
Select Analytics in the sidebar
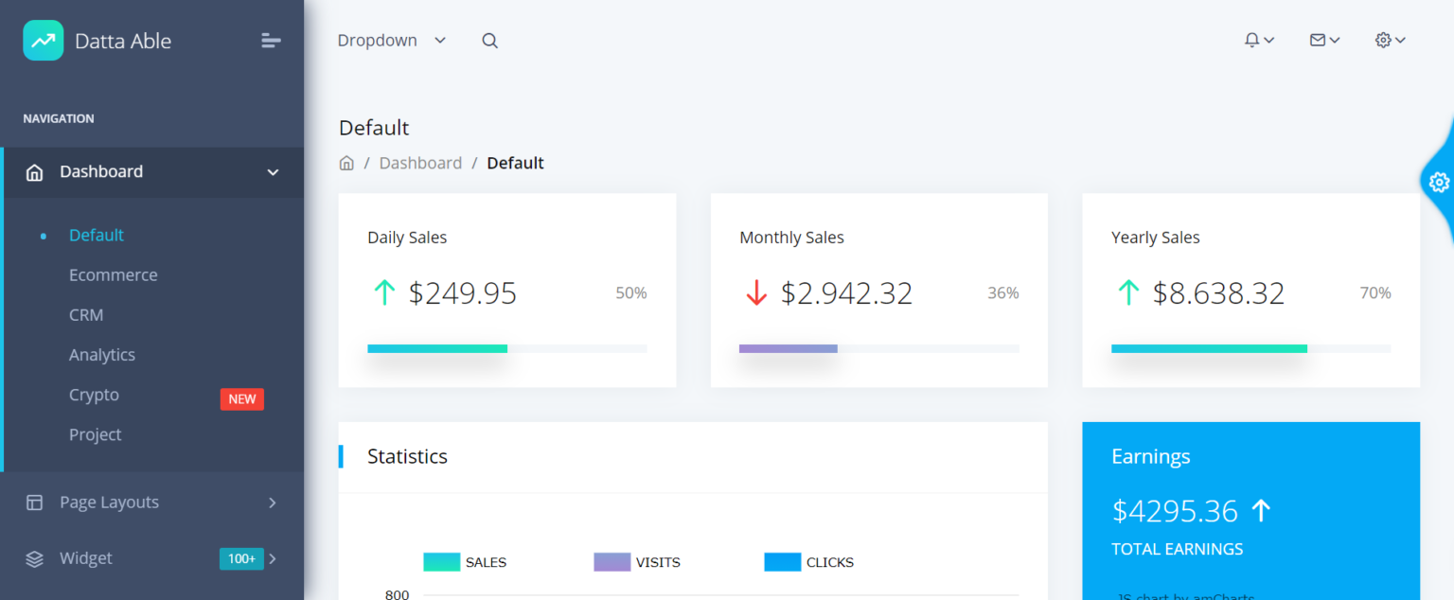coord(101,355)
